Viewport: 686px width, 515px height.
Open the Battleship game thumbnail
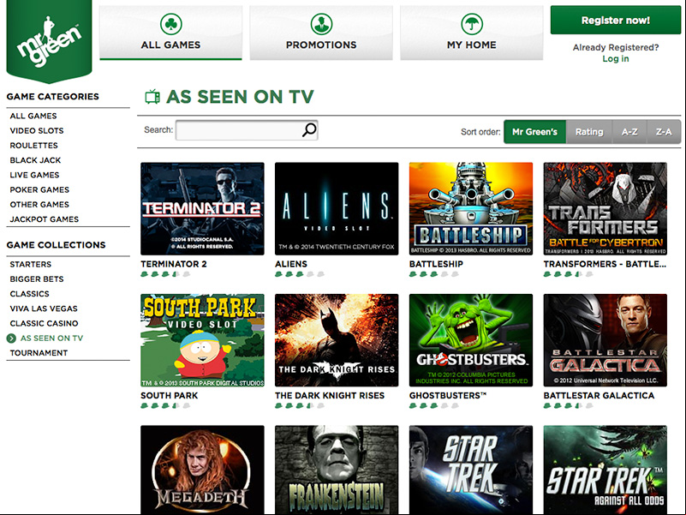(471, 209)
